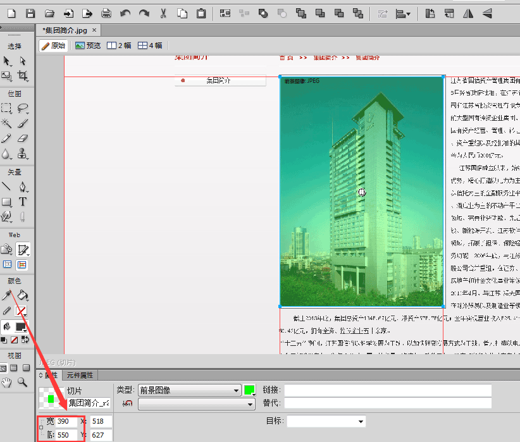
Task: Open the 2 幅 two-up view
Action: coord(119,46)
